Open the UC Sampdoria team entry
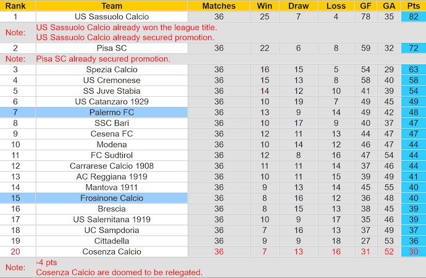 point(112,230)
